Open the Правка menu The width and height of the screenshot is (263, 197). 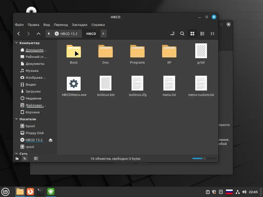click(x=33, y=25)
